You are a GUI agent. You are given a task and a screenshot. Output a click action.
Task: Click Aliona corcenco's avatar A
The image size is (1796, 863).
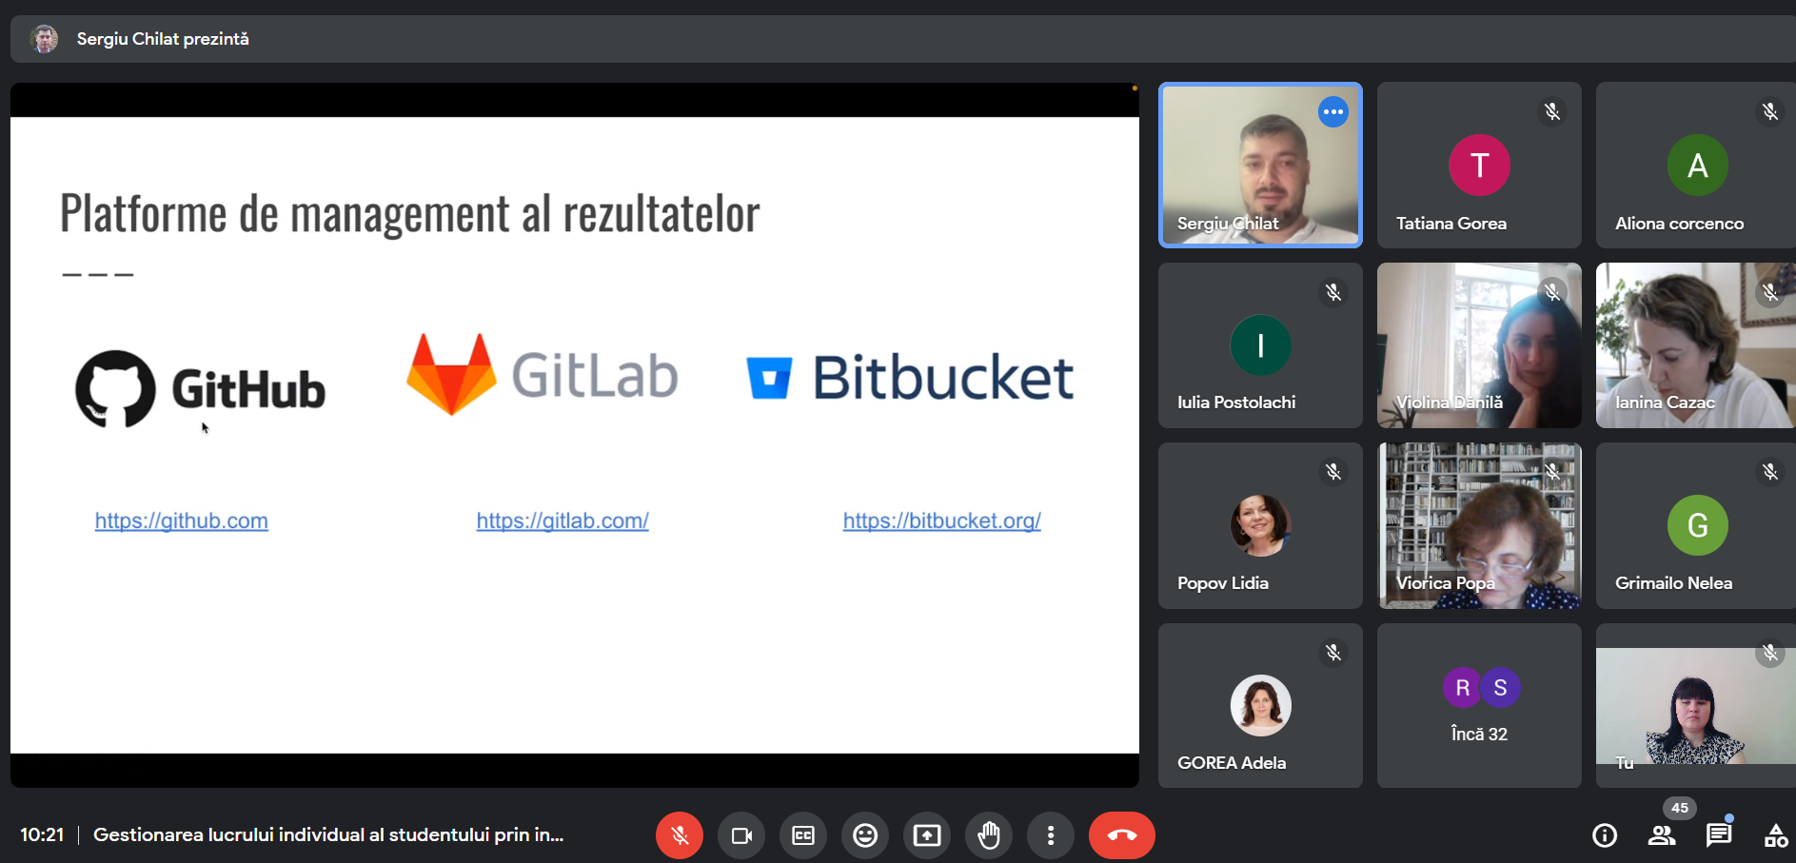point(1698,166)
